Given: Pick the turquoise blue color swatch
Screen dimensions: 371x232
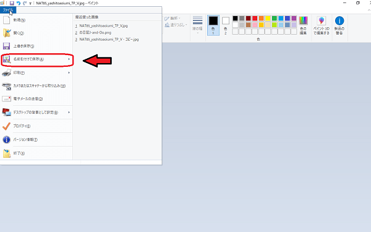Looking at the screenshot, I should 281,19.
